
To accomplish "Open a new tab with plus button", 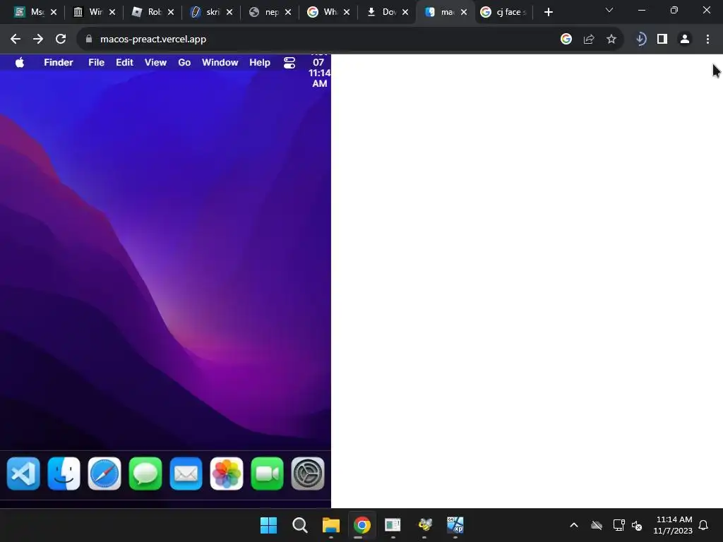I will [x=548, y=12].
